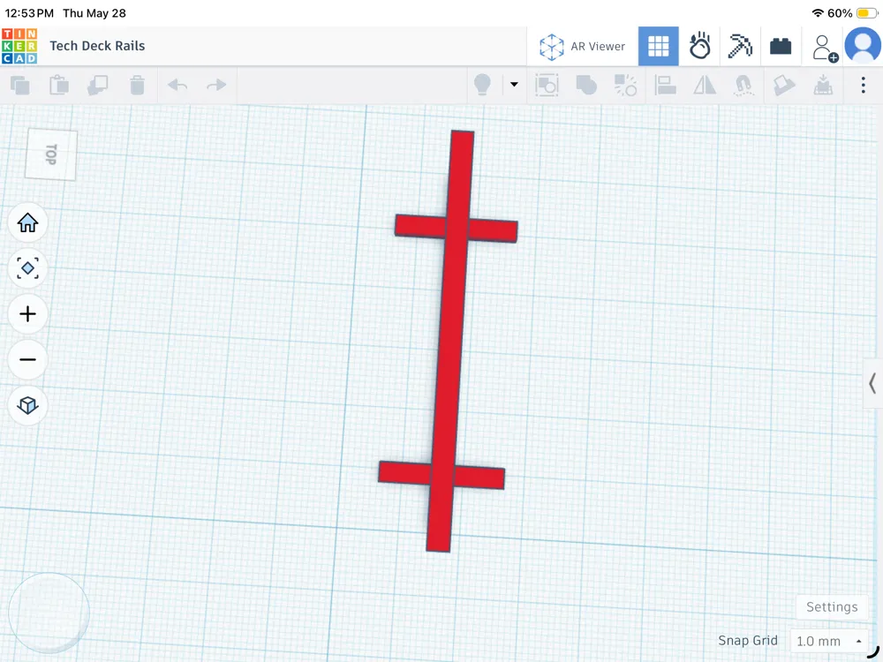This screenshot has width=883, height=662.
Task: Select the long red vertical rail
Action: click(x=450, y=341)
